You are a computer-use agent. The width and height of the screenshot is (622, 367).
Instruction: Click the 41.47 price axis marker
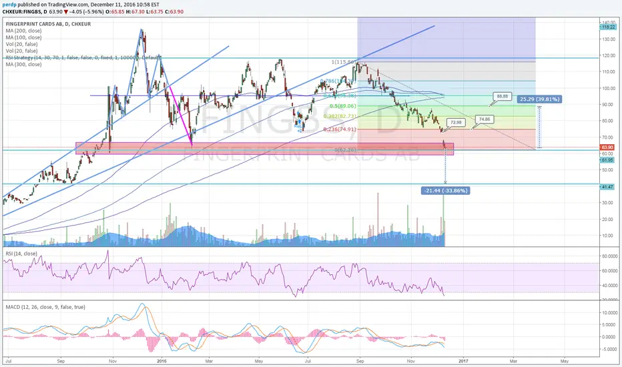click(x=608, y=186)
